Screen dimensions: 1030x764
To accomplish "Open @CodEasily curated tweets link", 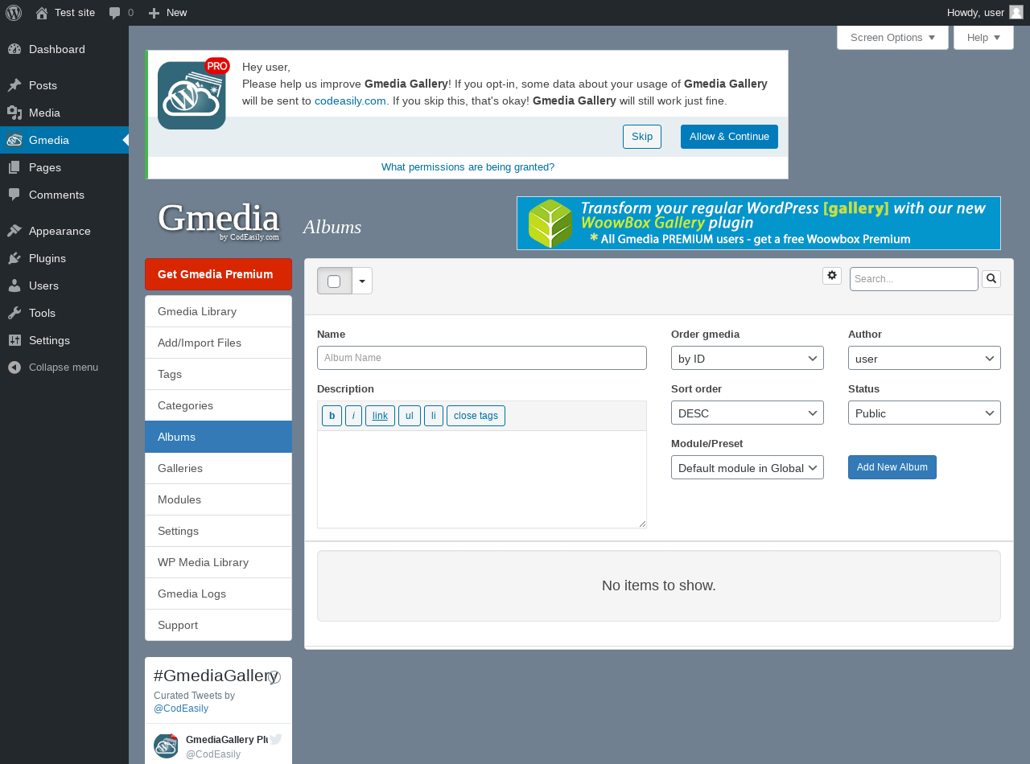I will [181, 709].
